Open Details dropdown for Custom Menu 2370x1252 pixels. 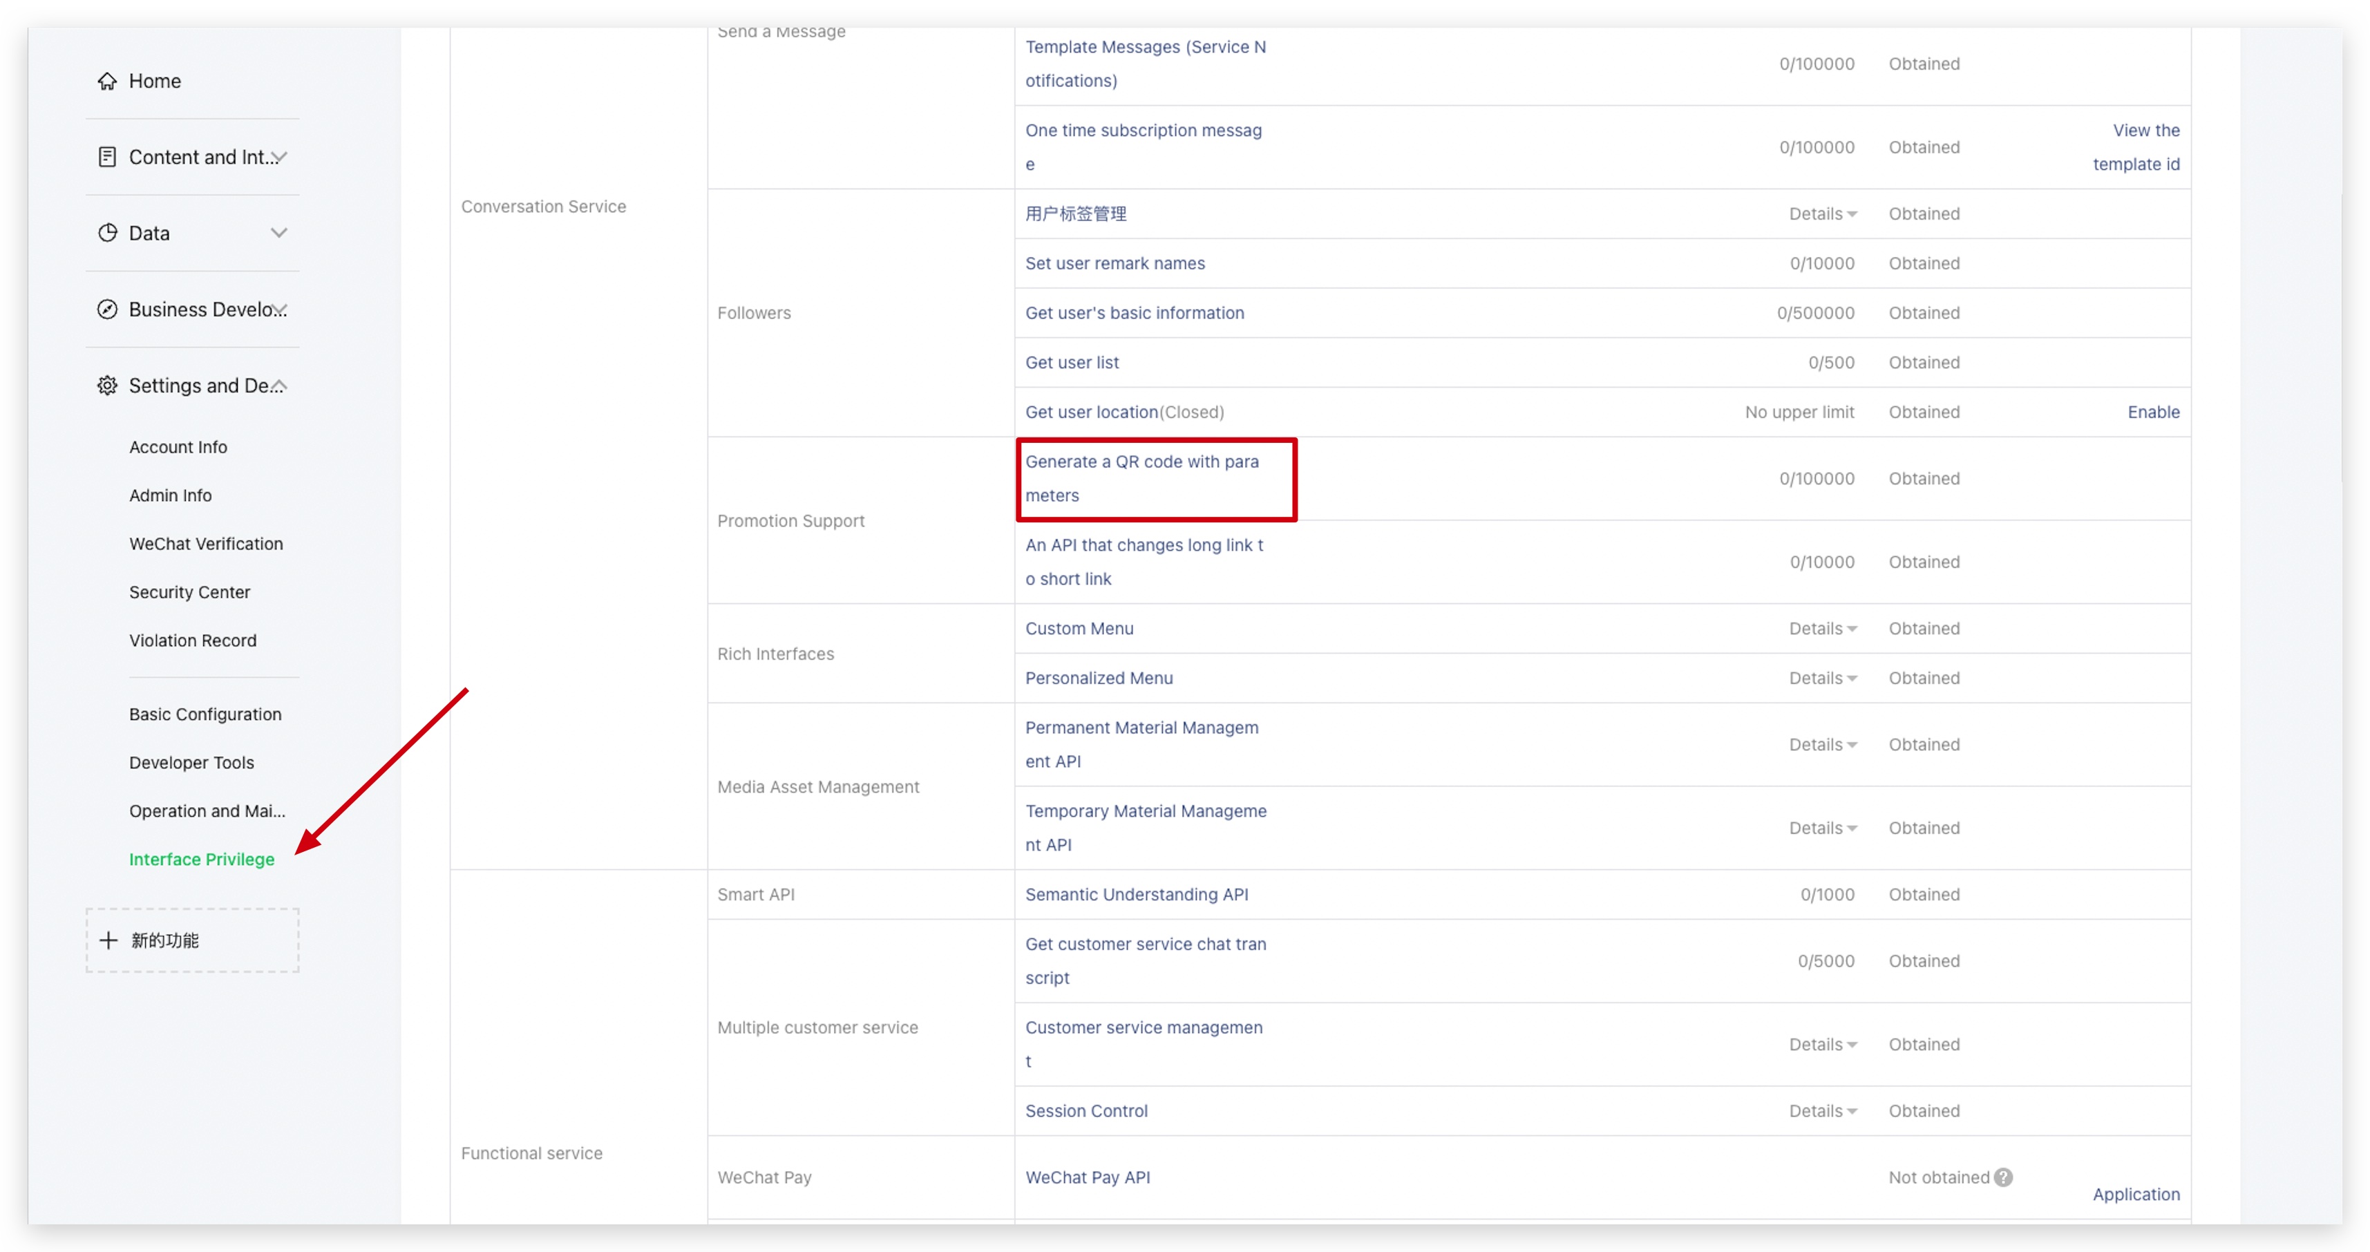(1821, 628)
